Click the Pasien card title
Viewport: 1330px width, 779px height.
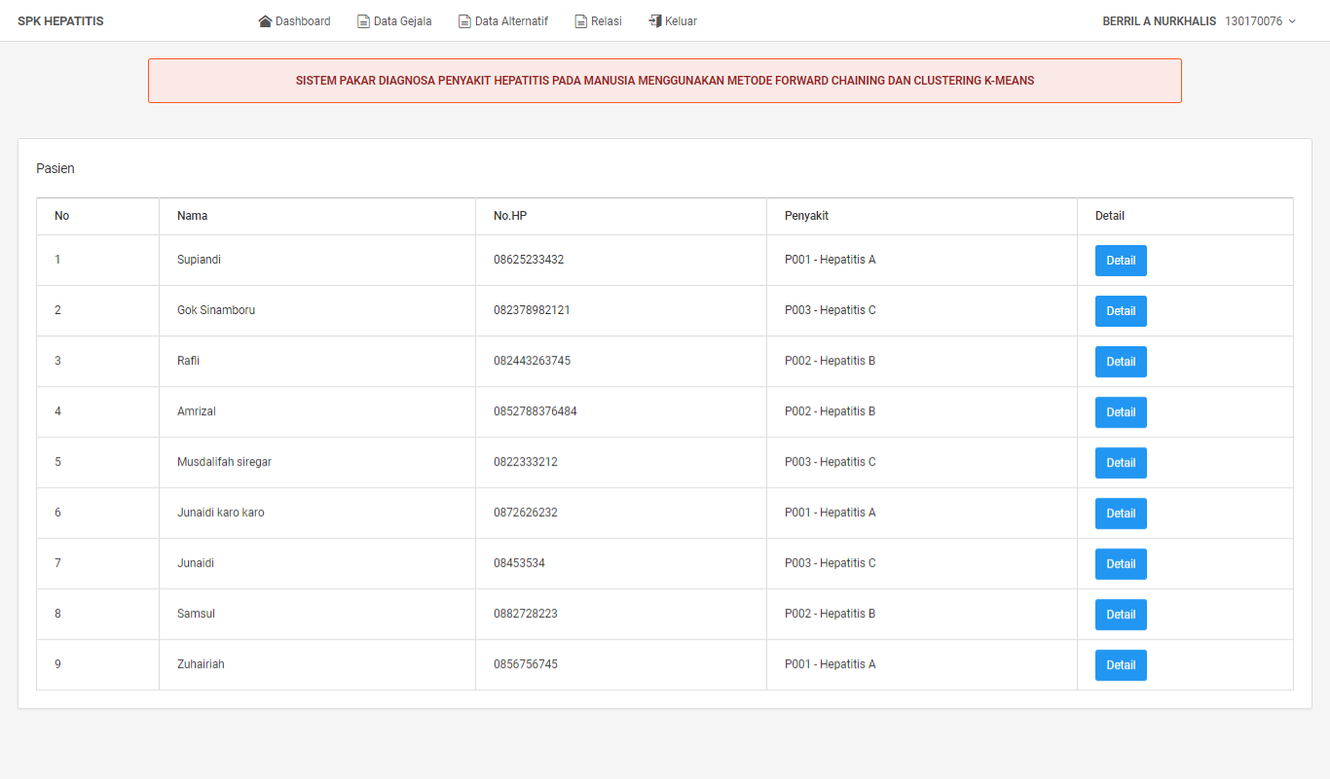(x=55, y=168)
